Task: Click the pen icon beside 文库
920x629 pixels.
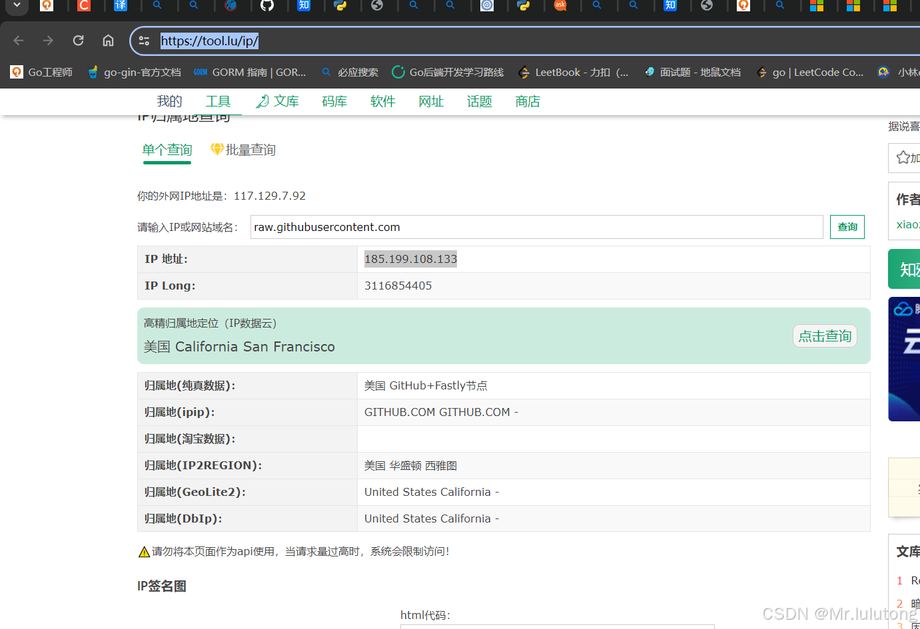Action: click(262, 101)
